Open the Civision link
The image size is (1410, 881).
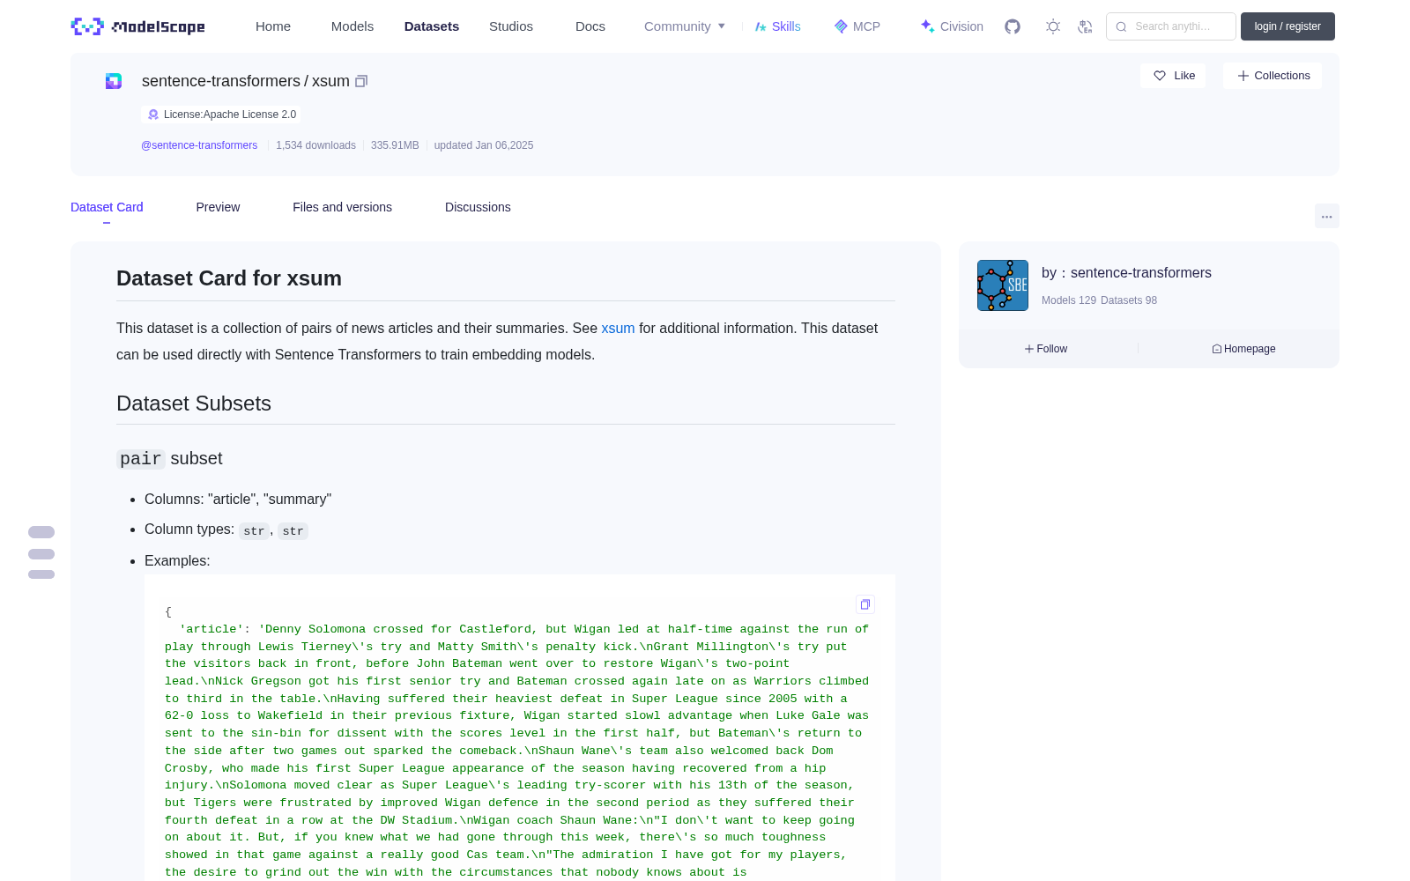click(x=952, y=26)
